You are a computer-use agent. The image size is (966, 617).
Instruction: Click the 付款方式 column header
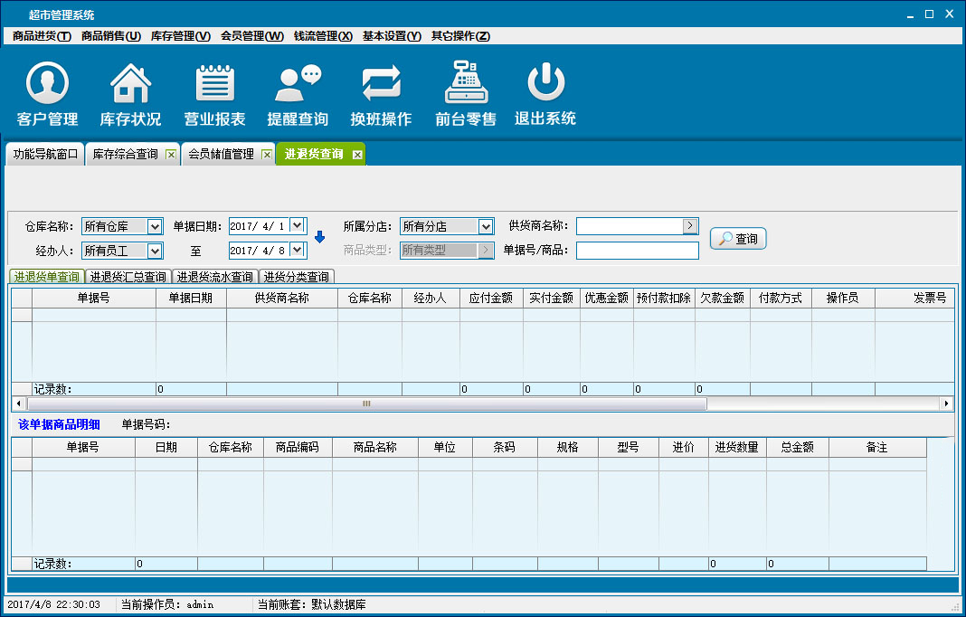point(781,298)
